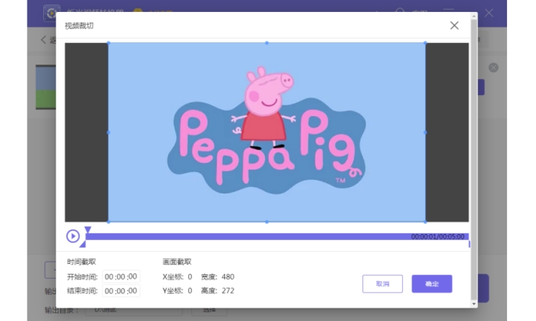The image size is (536, 321).
Task: Grab the bottom-center crop handle
Action: (267, 222)
